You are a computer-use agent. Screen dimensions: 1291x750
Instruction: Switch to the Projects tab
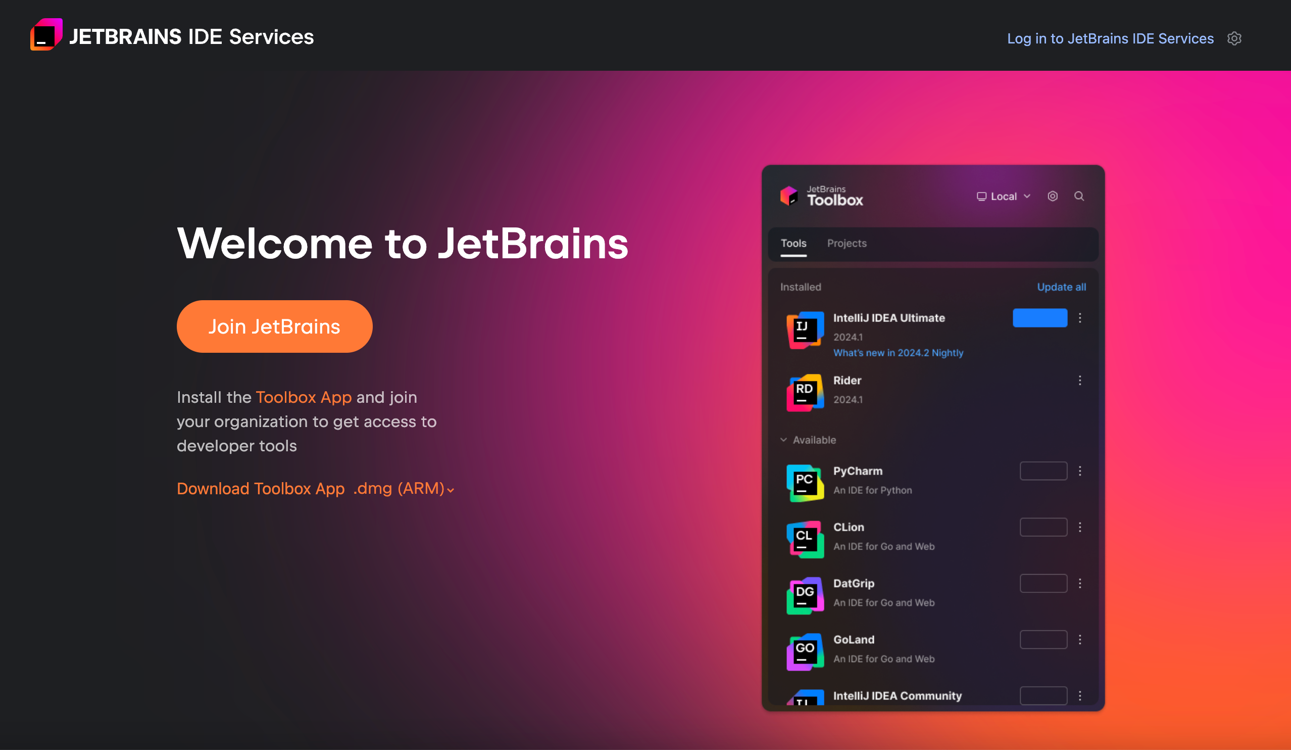coord(847,244)
